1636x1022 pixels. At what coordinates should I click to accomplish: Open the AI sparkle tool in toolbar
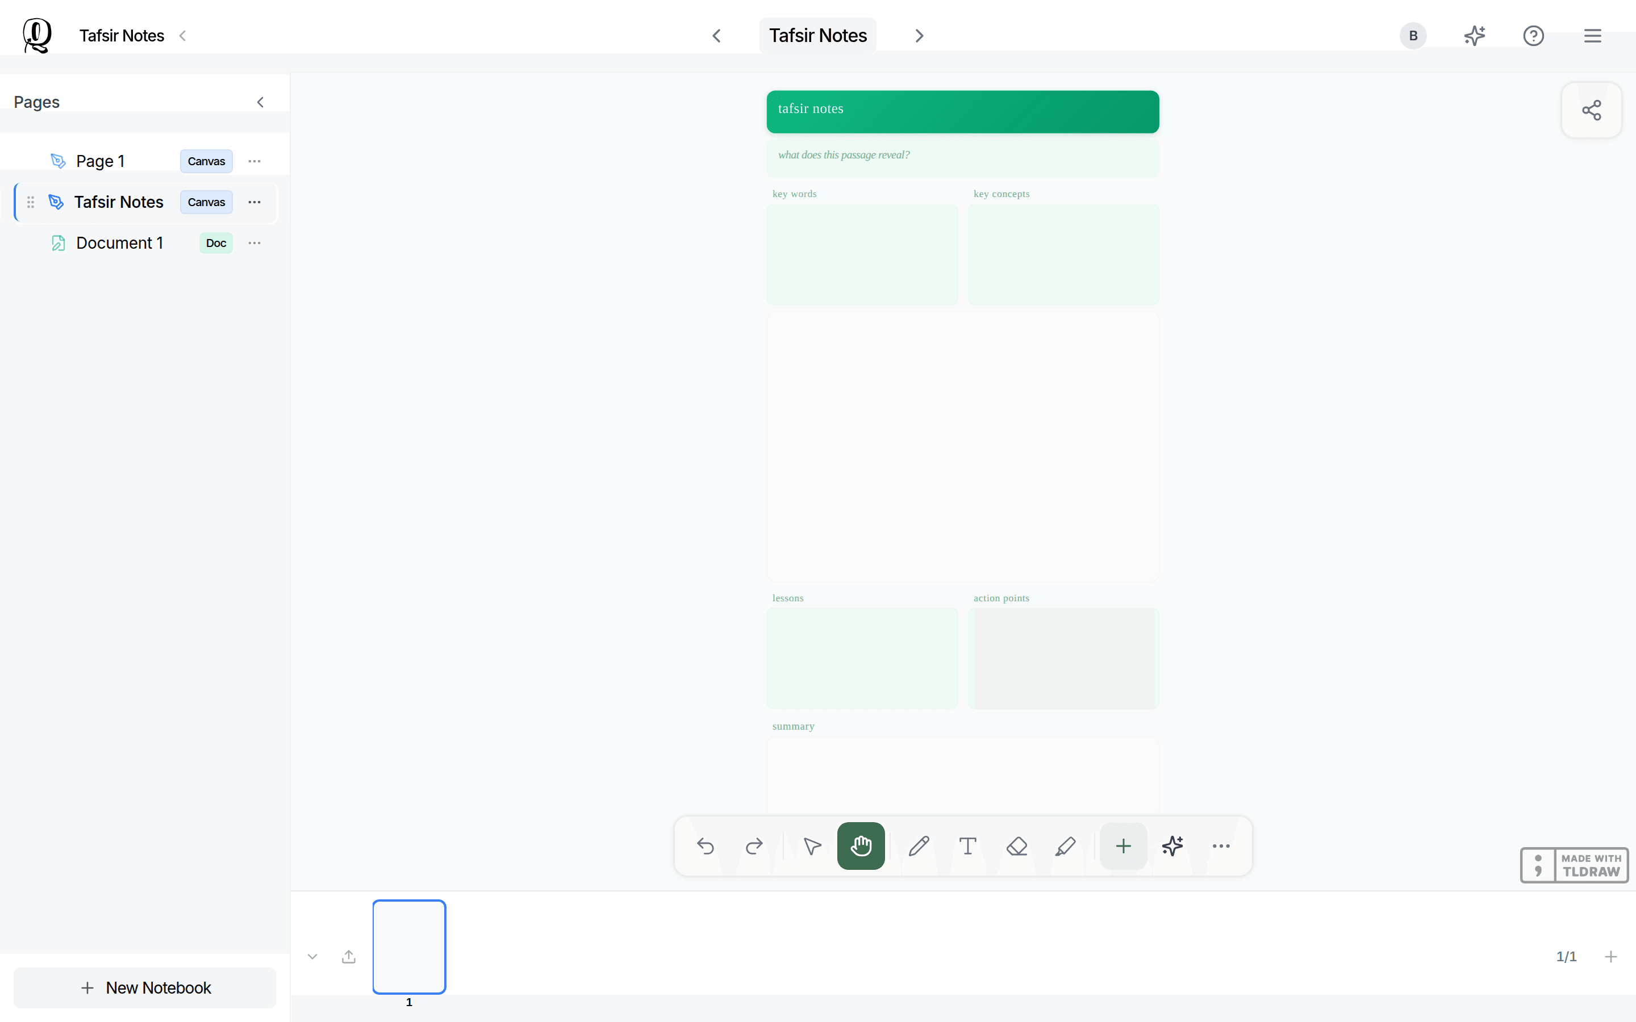coord(1172,845)
